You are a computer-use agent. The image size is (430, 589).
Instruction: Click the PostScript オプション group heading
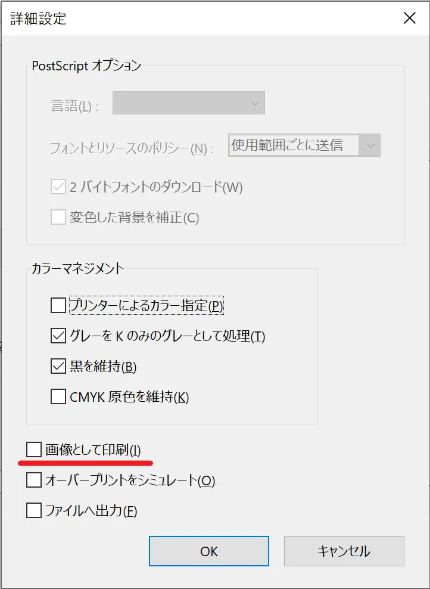(86, 66)
